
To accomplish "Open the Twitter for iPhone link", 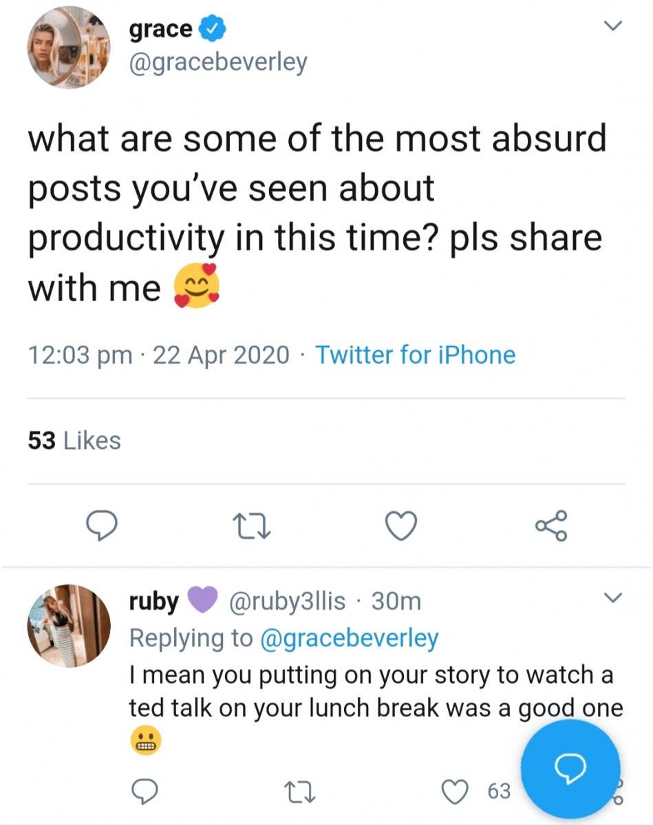I will (x=415, y=355).
